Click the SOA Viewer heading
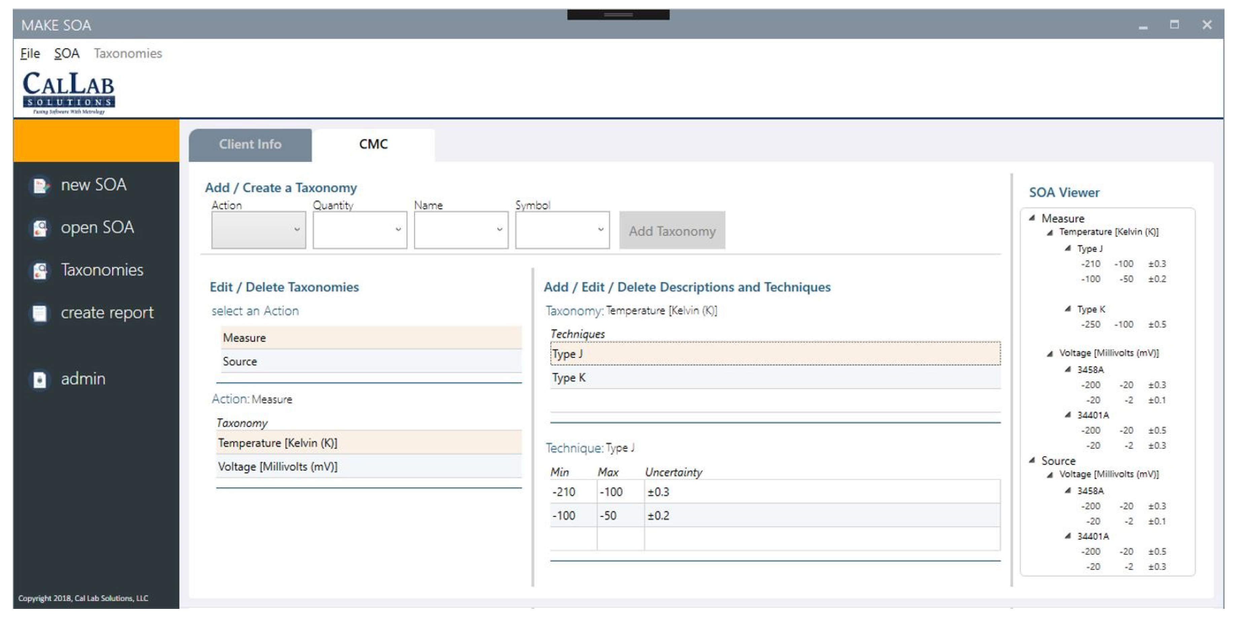 pyautogui.click(x=1064, y=192)
